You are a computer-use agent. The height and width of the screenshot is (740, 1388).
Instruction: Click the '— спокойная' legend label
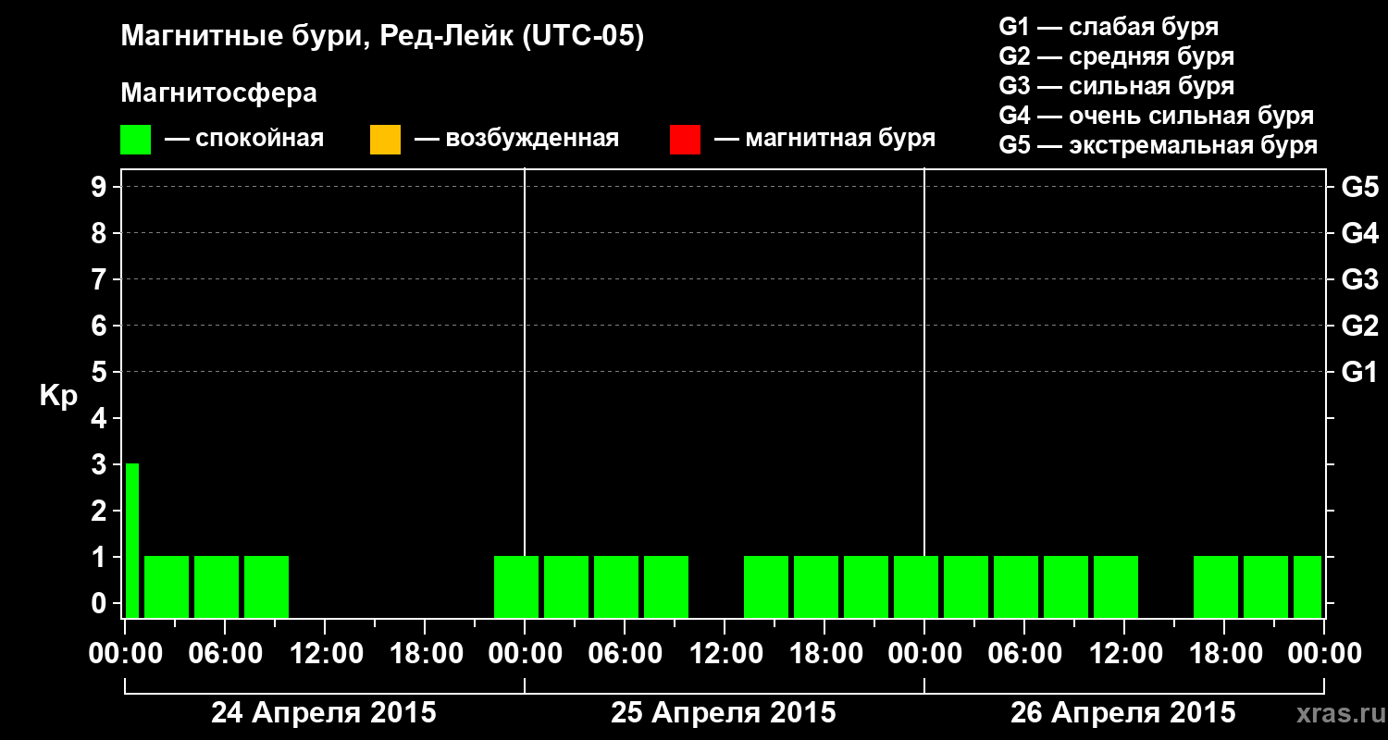(x=244, y=140)
